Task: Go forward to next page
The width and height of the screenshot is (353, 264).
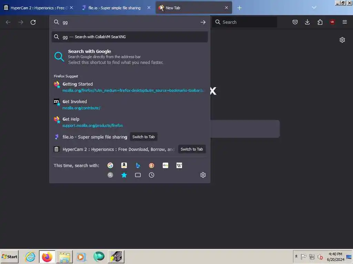Action: tap(21, 22)
